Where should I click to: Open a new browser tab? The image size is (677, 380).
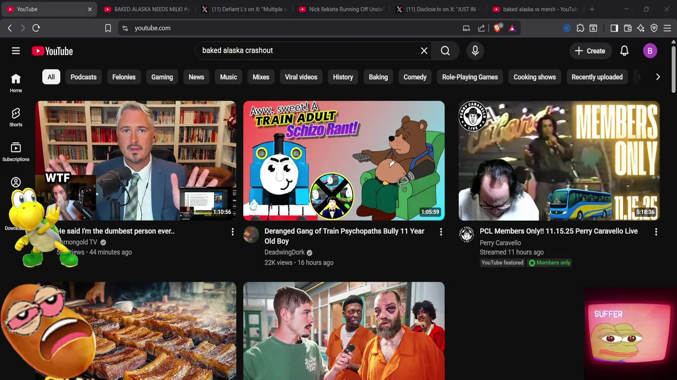click(x=592, y=9)
